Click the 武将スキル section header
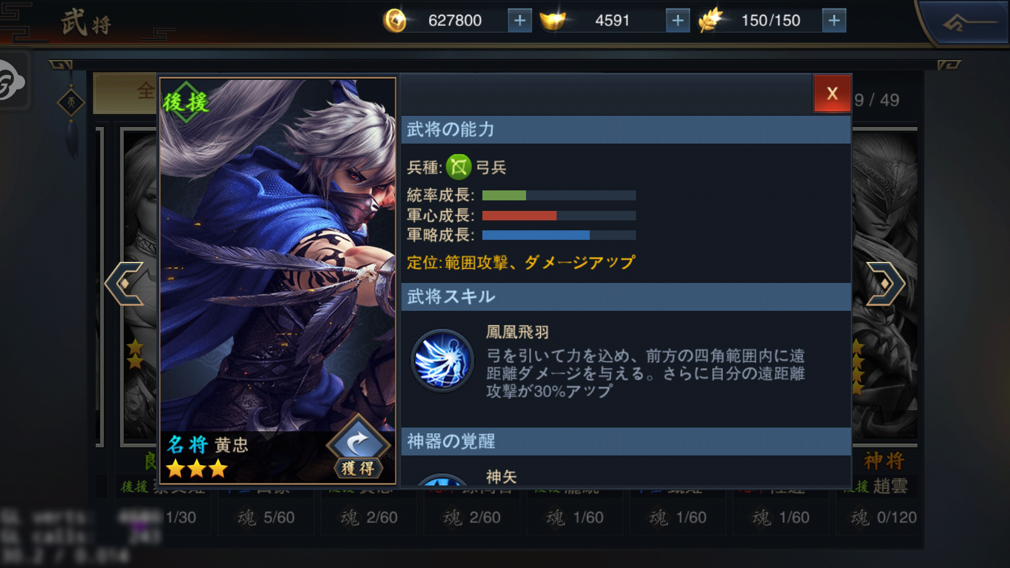 coord(626,297)
